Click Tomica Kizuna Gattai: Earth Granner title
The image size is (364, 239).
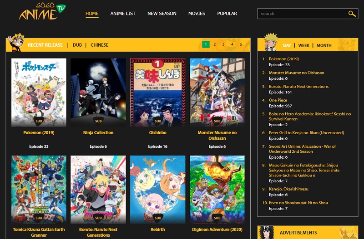pos(39,232)
